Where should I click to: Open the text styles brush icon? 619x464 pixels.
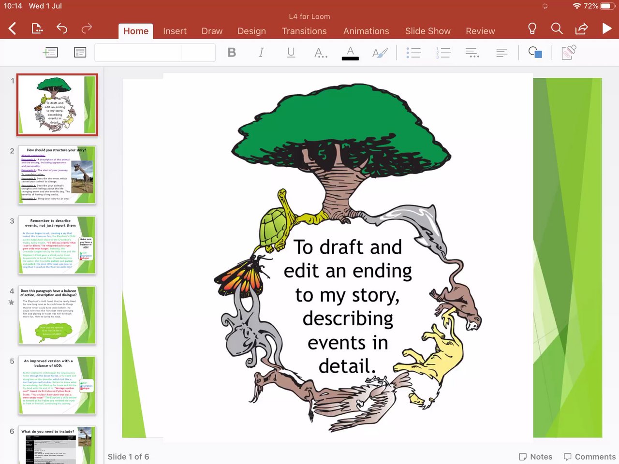pos(380,52)
